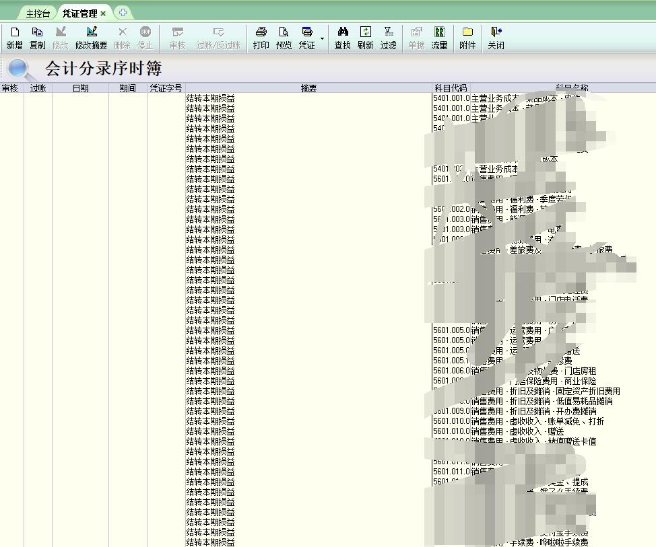The height and width of the screenshot is (547, 656).
Task: Close the 凭证管理 tab with its X
Action: 103,13
